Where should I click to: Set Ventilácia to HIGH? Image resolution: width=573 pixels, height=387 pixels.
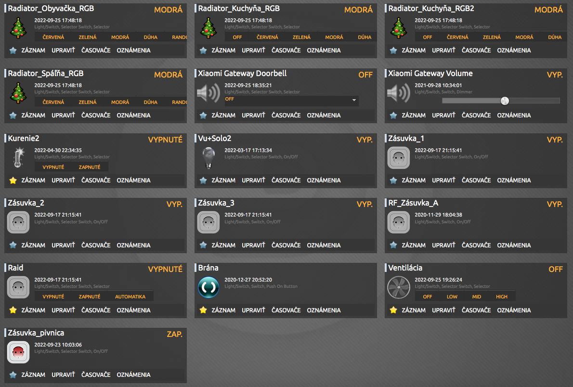click(502, 297)
